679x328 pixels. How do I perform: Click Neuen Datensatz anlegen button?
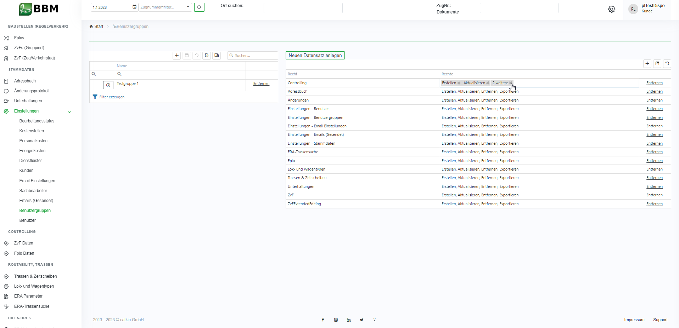point(315,56)
